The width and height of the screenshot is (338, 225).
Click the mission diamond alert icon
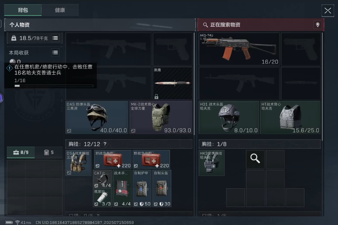pyautogui.click(x=9, y=68)
